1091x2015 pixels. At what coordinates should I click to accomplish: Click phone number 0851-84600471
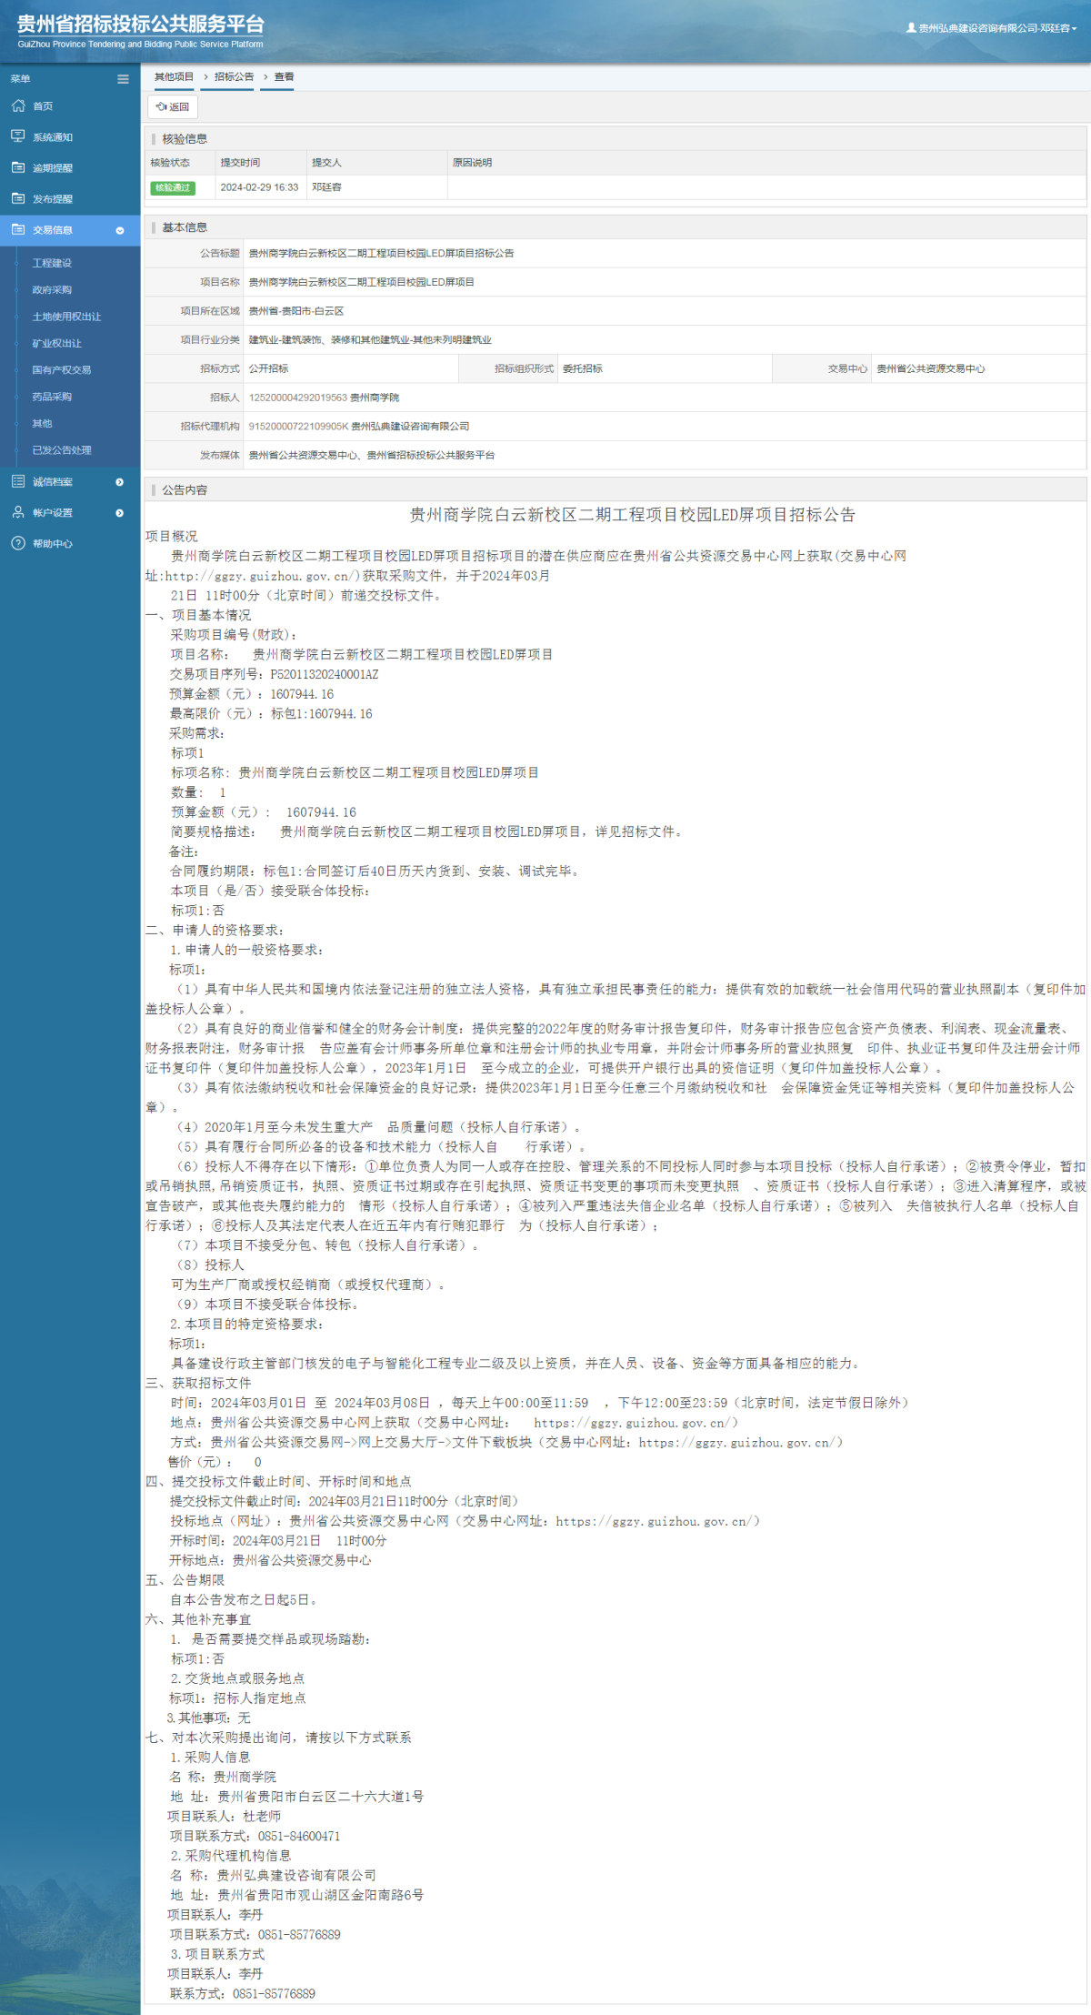(x=299, y=1837)
